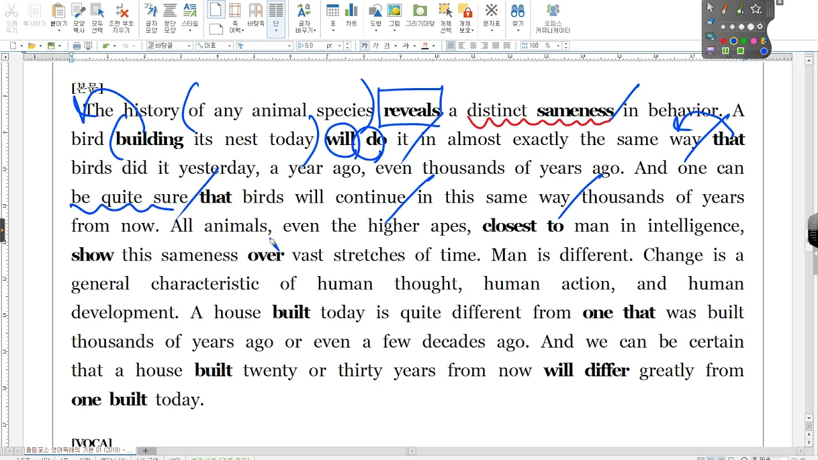The image size is (818, 460).
Task: Open the font name dropdown
Action: [289, 46]
